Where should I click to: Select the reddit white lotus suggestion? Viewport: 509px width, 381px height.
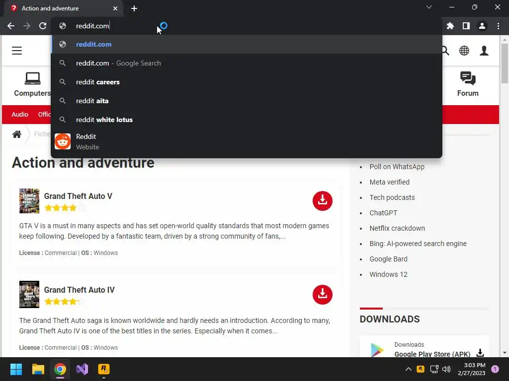click(x=247, y=120)
